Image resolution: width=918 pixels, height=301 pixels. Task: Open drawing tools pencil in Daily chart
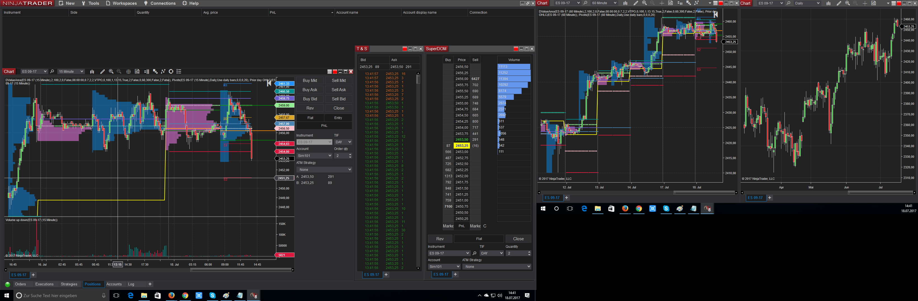tap(839, 3)
